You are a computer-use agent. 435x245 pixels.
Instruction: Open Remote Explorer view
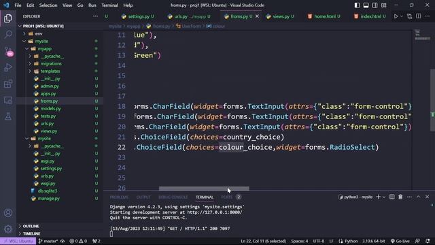[x=8, y=100]
